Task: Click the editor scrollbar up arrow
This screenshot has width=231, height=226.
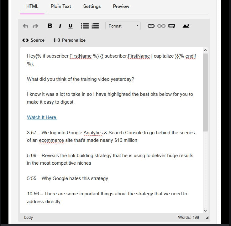Action: [206, 50]
